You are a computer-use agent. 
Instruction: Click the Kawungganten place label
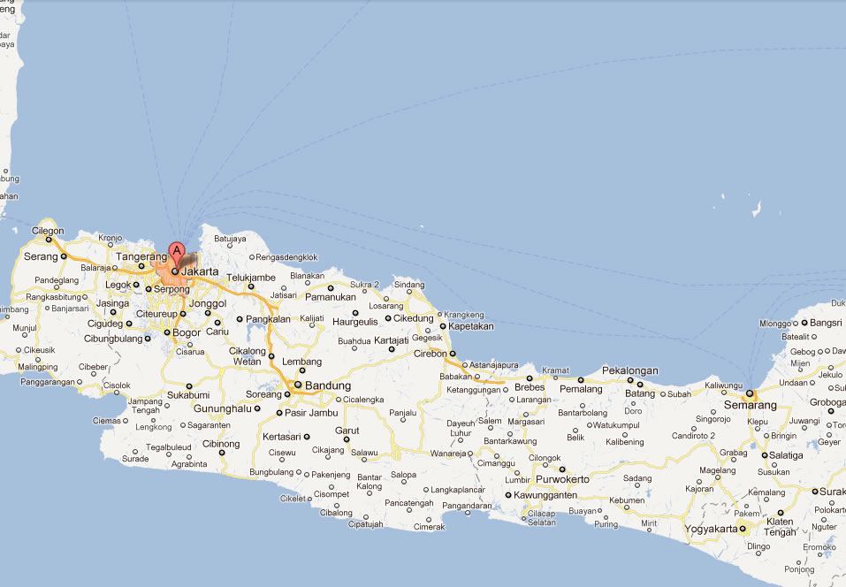coord(546,495)
